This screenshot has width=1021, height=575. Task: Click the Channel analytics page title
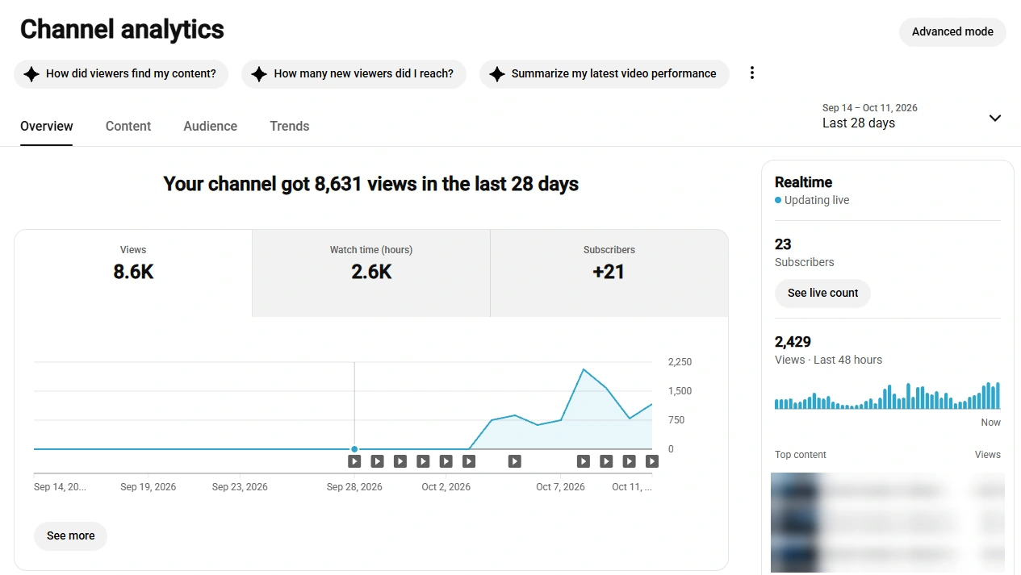point(122,30)
